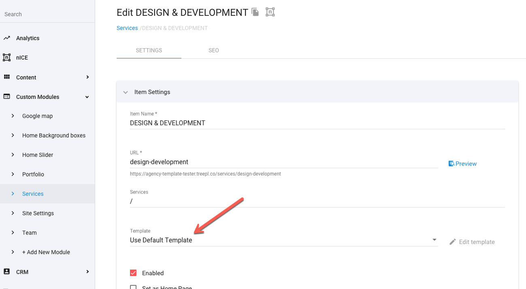
Task: Click the Preview magnifier icon
Action: tap(451, 164)
